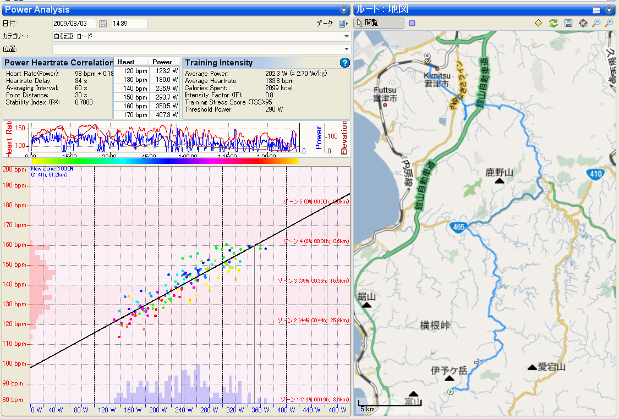Click the Power column header
Viewport: 619px width, 419px height.
click(164, 62)
